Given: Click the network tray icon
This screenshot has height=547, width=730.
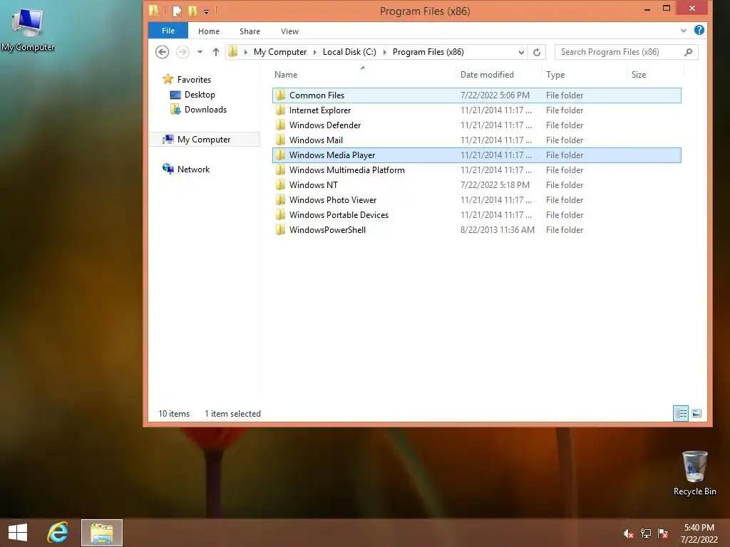Looking at the screenshot, I should coord(645,533).
